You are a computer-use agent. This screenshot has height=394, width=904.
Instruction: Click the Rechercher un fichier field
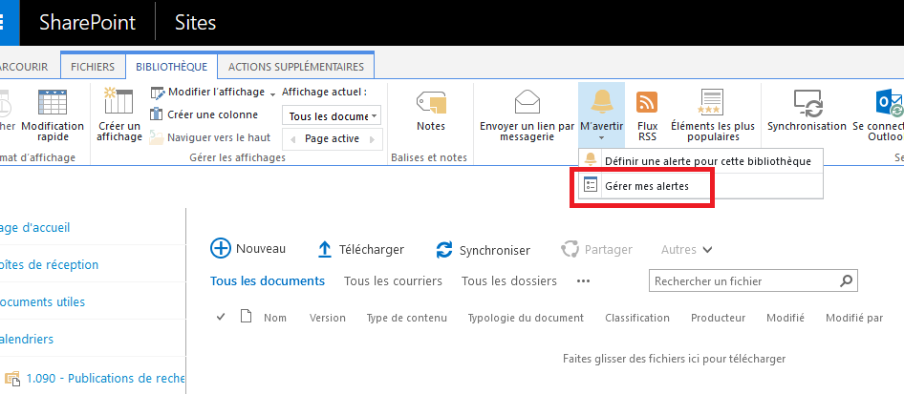pyautogui.click(x=742, y=281)
